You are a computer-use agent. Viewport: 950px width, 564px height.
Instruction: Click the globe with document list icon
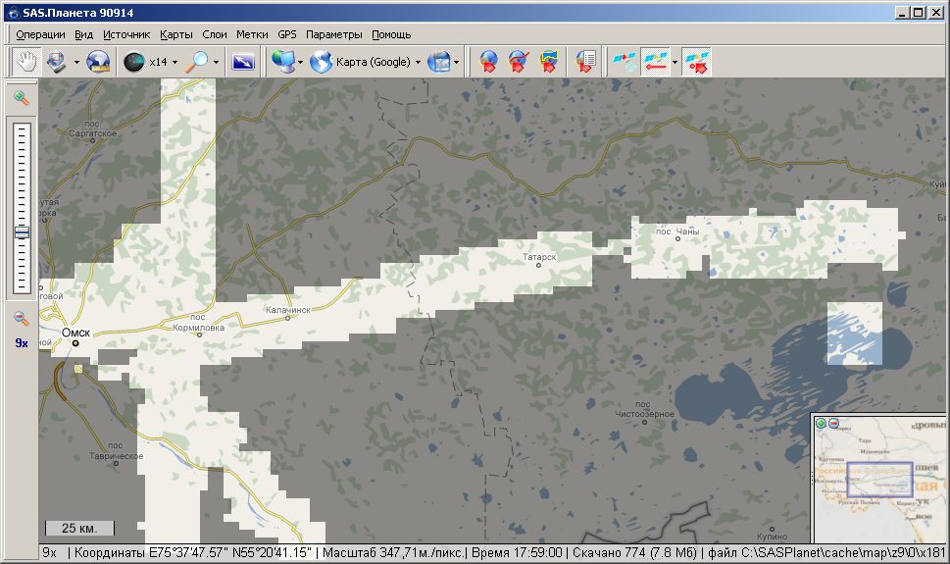click(x=586, y=62)
